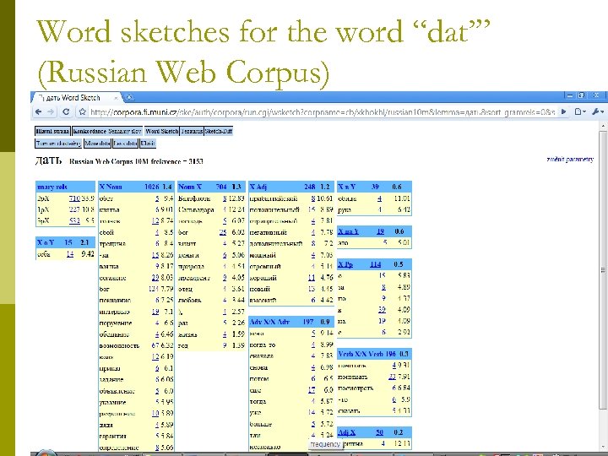Open frequency 25 in Noun X бог row
This screenshot has width=608, height=456.
223,232
